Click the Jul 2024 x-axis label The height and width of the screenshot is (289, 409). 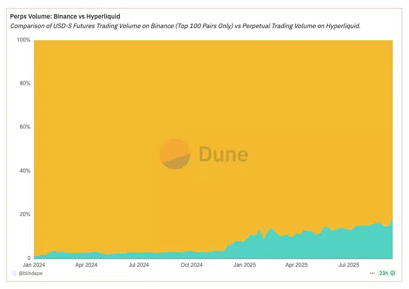pyautogui.click(x=138, y=265)
